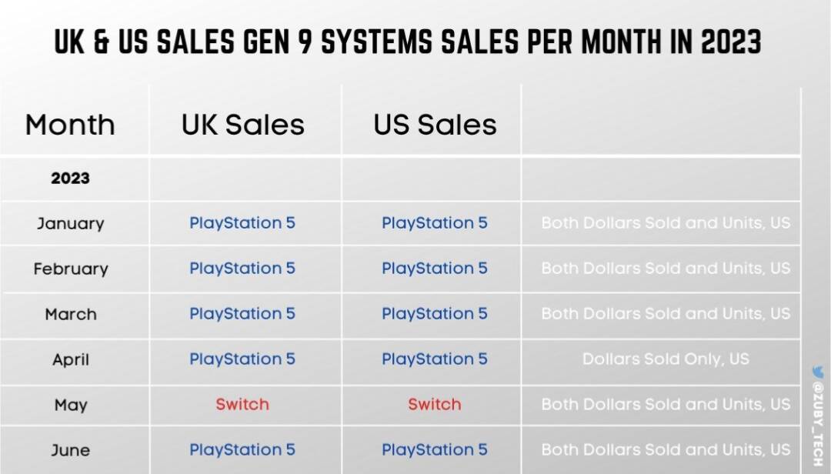Select May's US Sales Switch cell

click(x=435, y=405)
